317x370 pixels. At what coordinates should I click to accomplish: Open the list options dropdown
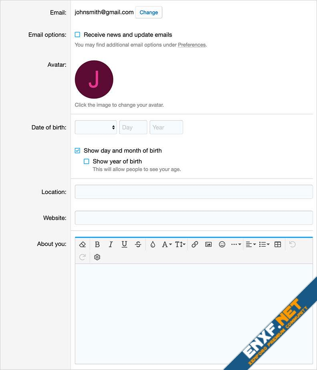click(x=264, y=245)
